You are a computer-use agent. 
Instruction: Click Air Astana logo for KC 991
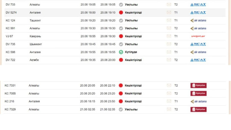[x=198, y=28]
